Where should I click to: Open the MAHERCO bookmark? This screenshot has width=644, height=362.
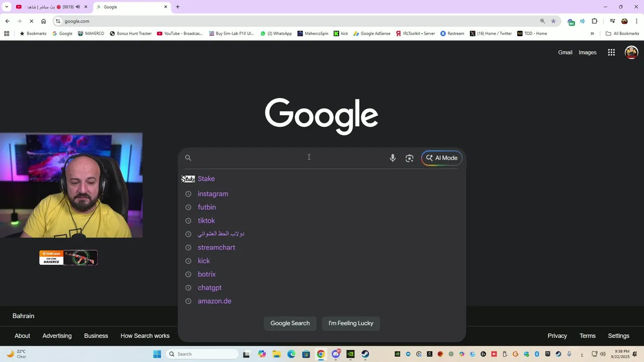[x=91, y=34]
